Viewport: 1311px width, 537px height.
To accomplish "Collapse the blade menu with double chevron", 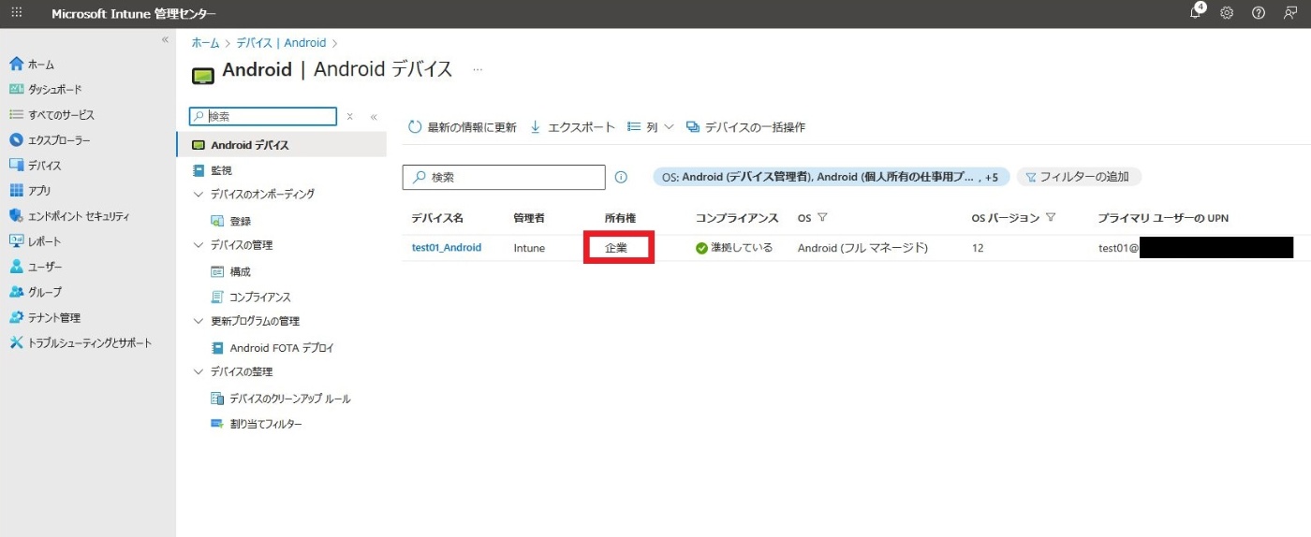I will [373, 117].
